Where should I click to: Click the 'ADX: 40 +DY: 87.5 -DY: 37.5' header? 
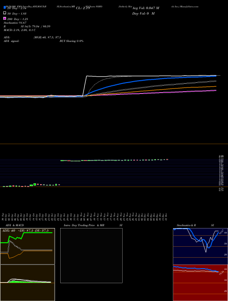tap(25, 231)
